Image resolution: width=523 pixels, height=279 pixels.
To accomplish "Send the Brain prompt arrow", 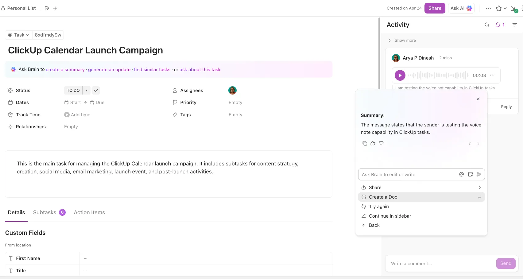I will (x=479, y=174).
